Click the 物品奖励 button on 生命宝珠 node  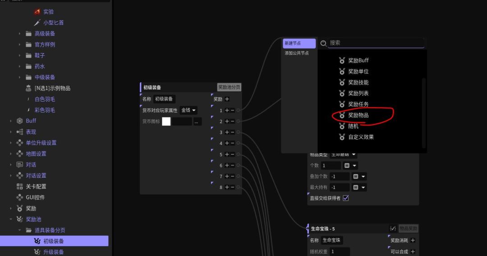(408, 229)
